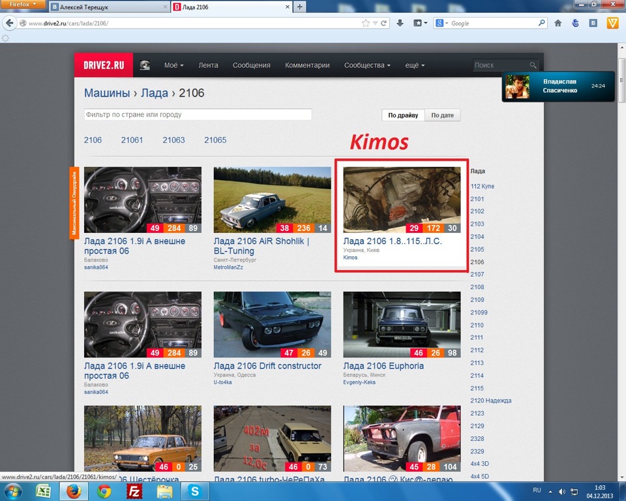The height and width of the screenshot is (501, 626).
Task: Open Владислав Спасиченко notification popup
Action: click(558, 86)
